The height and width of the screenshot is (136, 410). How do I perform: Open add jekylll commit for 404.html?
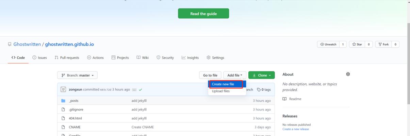pos(139,118)
